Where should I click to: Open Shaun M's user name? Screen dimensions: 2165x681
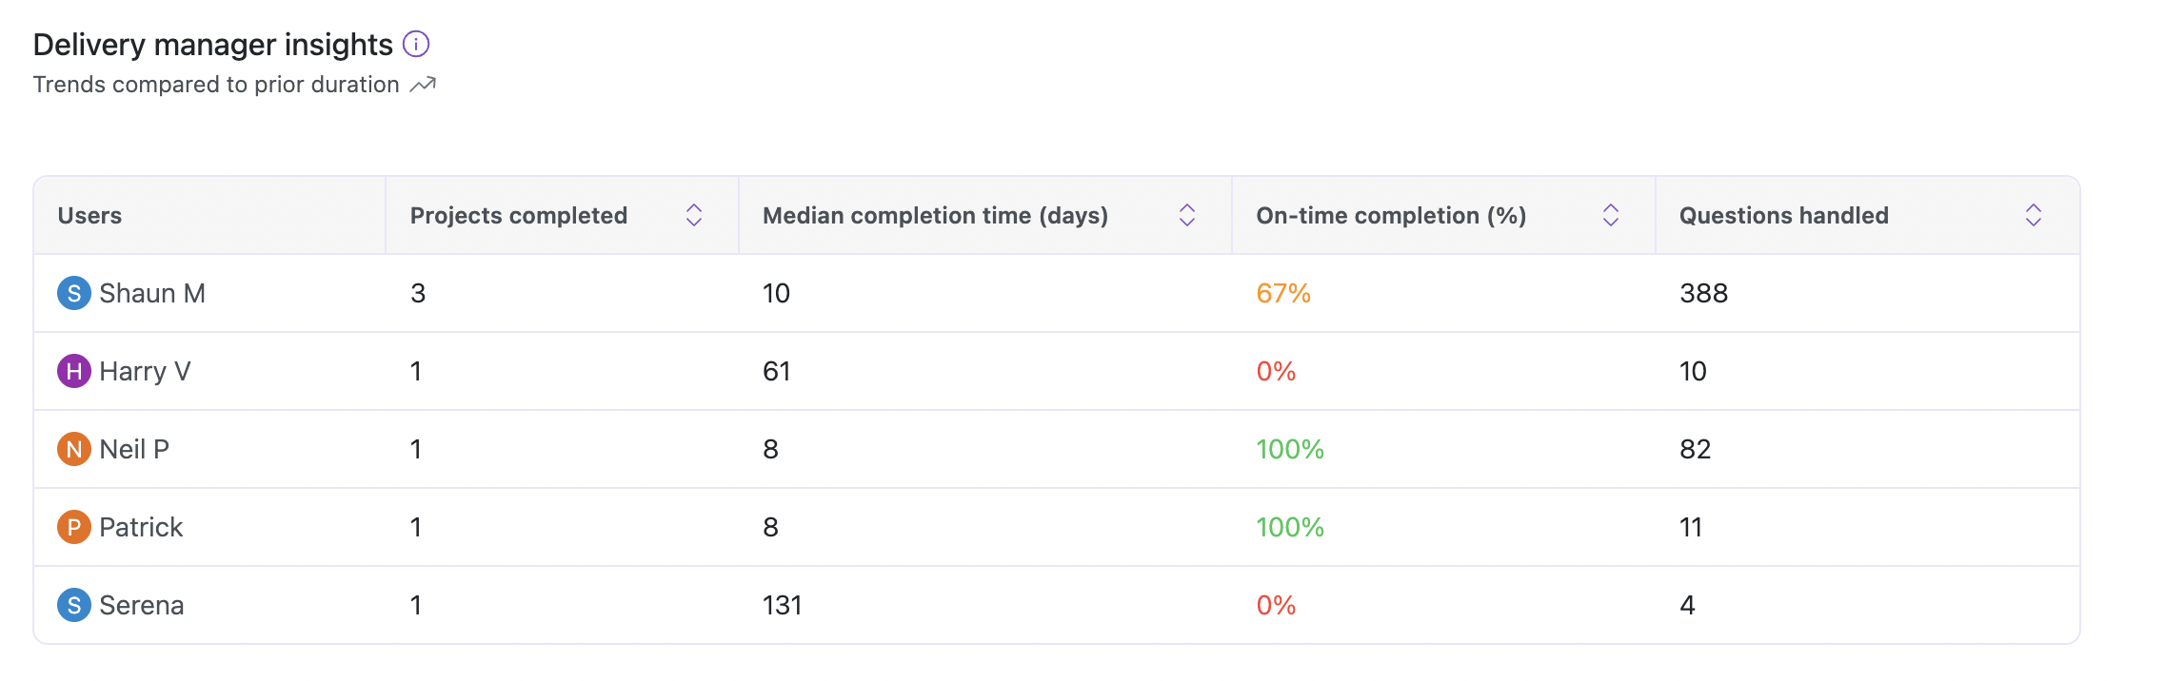pos(152,293)
